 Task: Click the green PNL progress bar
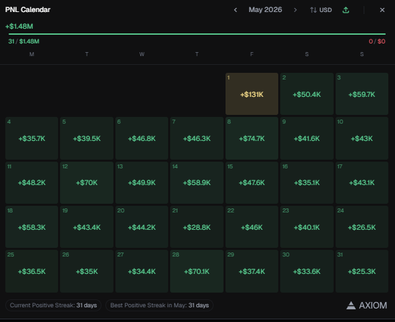click(197, 34)
